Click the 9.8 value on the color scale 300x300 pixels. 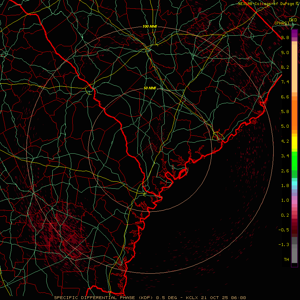coord(285,37)
